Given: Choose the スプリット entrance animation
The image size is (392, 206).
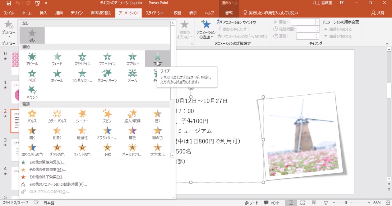Looking at the screenshot, I should pyautogui.click(x=132, y=59).
